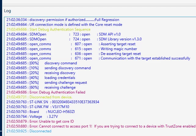Select the 'UR connection mode' log line
The height and width of the screenshot is (136, 196).
coord(64,25)
